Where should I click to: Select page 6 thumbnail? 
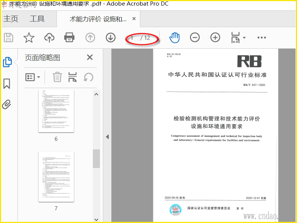point(56,111)
